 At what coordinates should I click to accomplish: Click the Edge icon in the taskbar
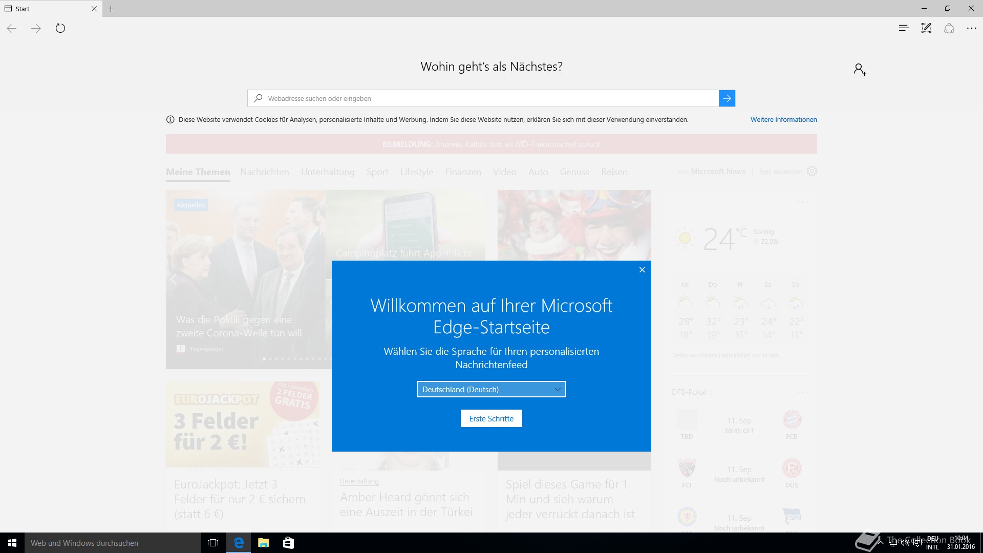[239, 543]
